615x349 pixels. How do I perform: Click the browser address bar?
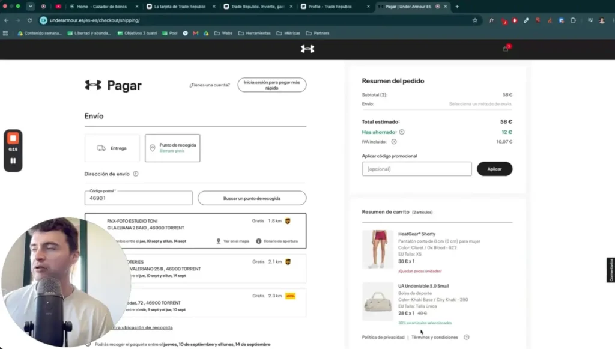pyautogui.click(x=259, y=20)
